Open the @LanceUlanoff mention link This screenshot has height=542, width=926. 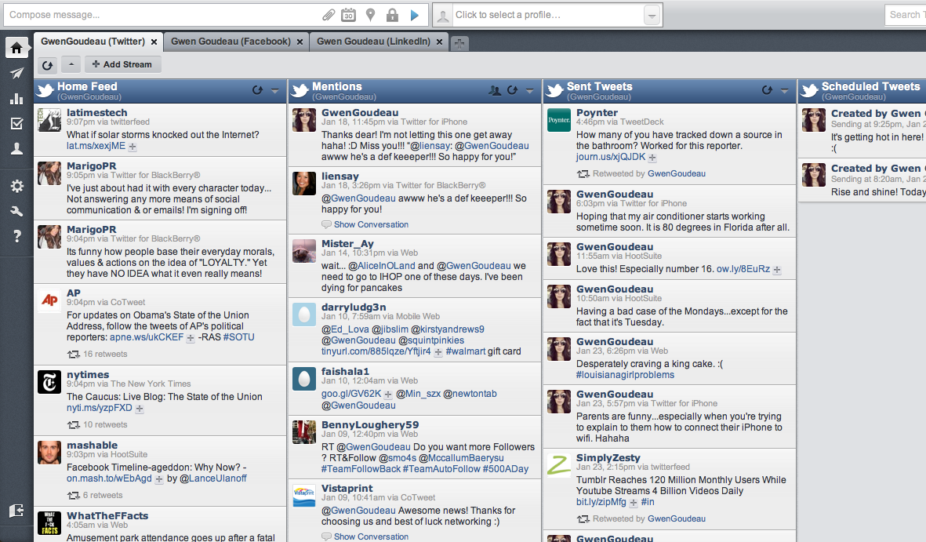click(213, 478)
